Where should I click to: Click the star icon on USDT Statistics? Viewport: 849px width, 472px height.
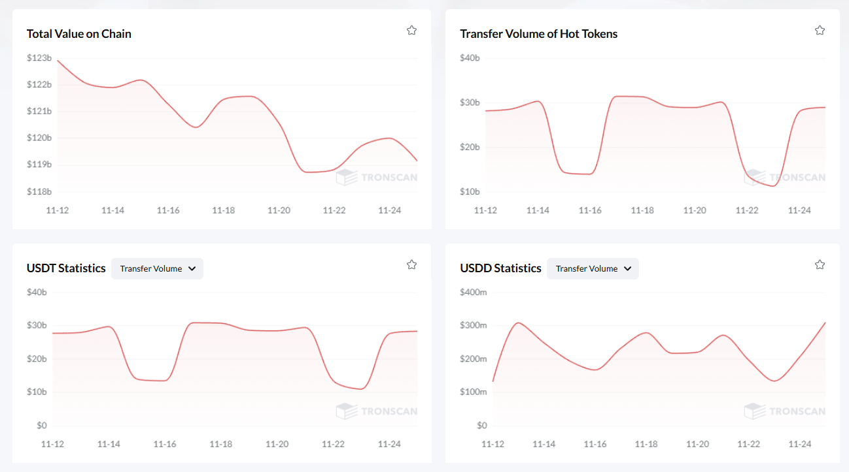[x=411, y=264]
